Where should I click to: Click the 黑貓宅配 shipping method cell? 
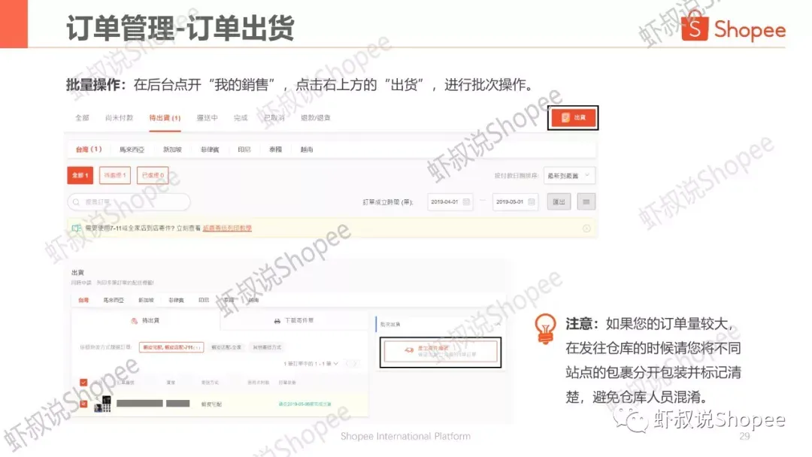pyautogui.click(x=211, y=404)
